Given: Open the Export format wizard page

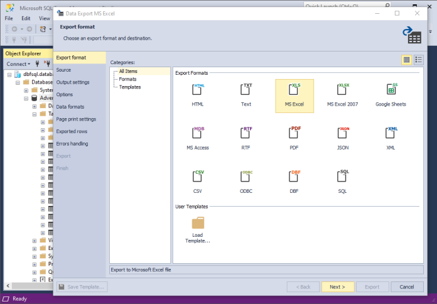Looking at the screenshot, I should 80,58.
